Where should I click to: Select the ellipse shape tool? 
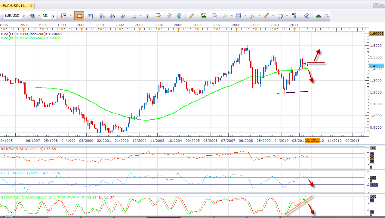coord(280,16)
